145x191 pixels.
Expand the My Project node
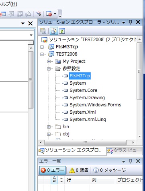point(49,62)
